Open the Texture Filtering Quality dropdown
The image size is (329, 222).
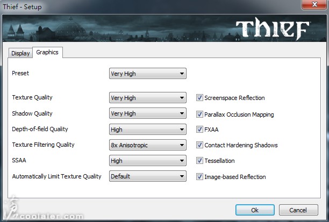coord(148,145)
